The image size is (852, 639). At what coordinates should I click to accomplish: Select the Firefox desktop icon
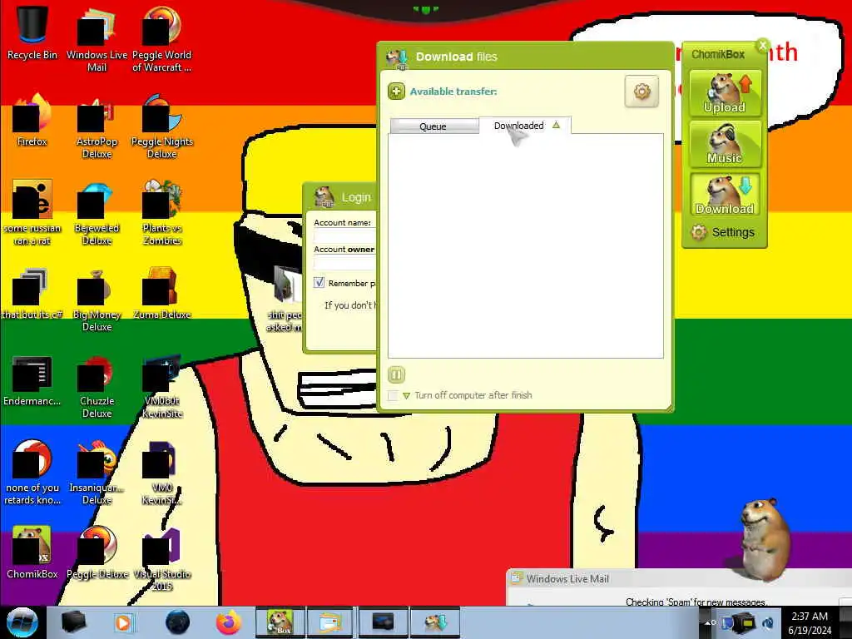(32, 121)
